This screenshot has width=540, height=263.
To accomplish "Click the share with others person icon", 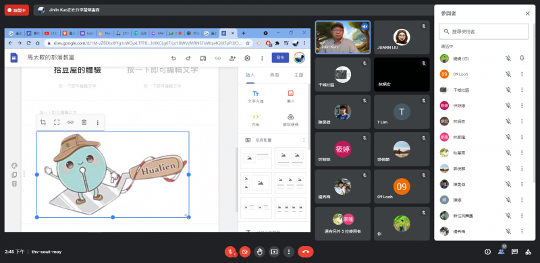I will [232, 58].
